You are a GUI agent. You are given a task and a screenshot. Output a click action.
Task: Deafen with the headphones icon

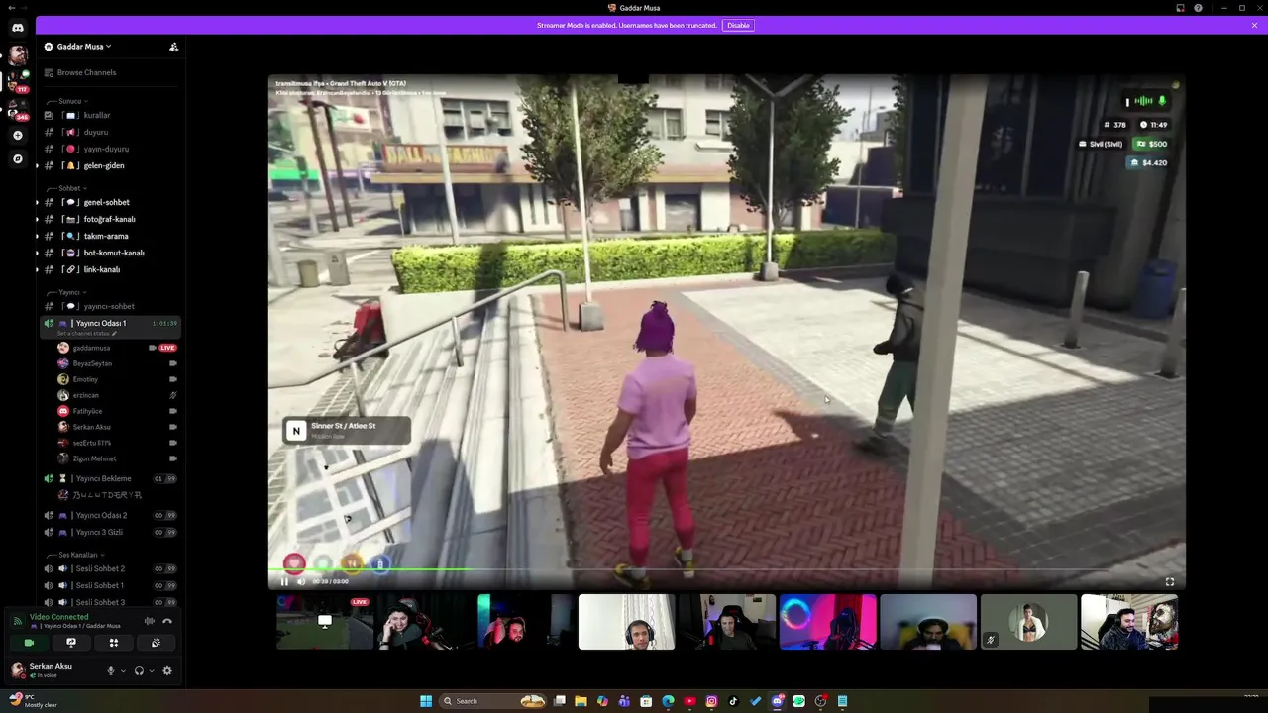[x=139, y=670]
